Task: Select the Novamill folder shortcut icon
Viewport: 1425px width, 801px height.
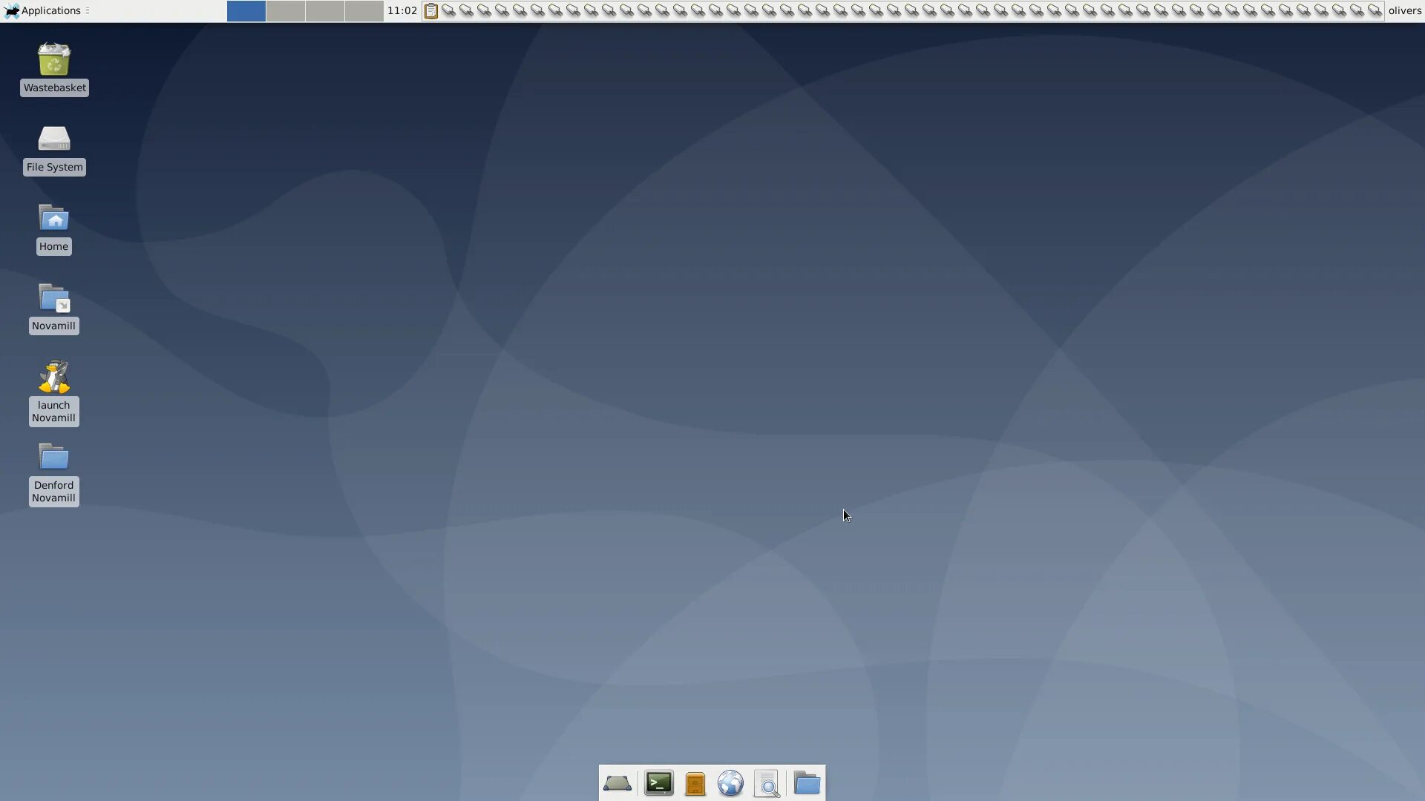Action: [x=53, y=297]
